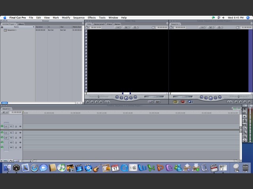The height and width of the screenshot is (189, 253).
Task: Open the RT pop-up menu in timeline
Action: (x=4, y=112)
